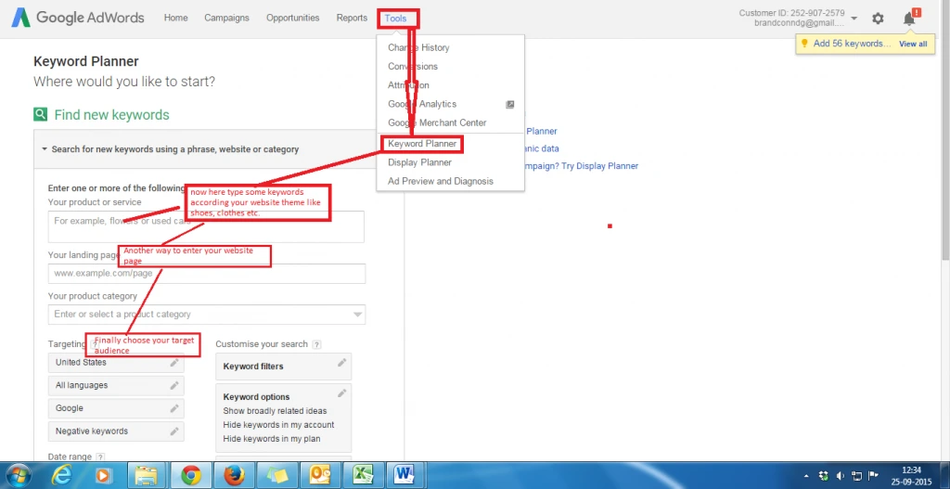
Task: Select Google Merchant Center menu entry
Action: click(437, 122)
